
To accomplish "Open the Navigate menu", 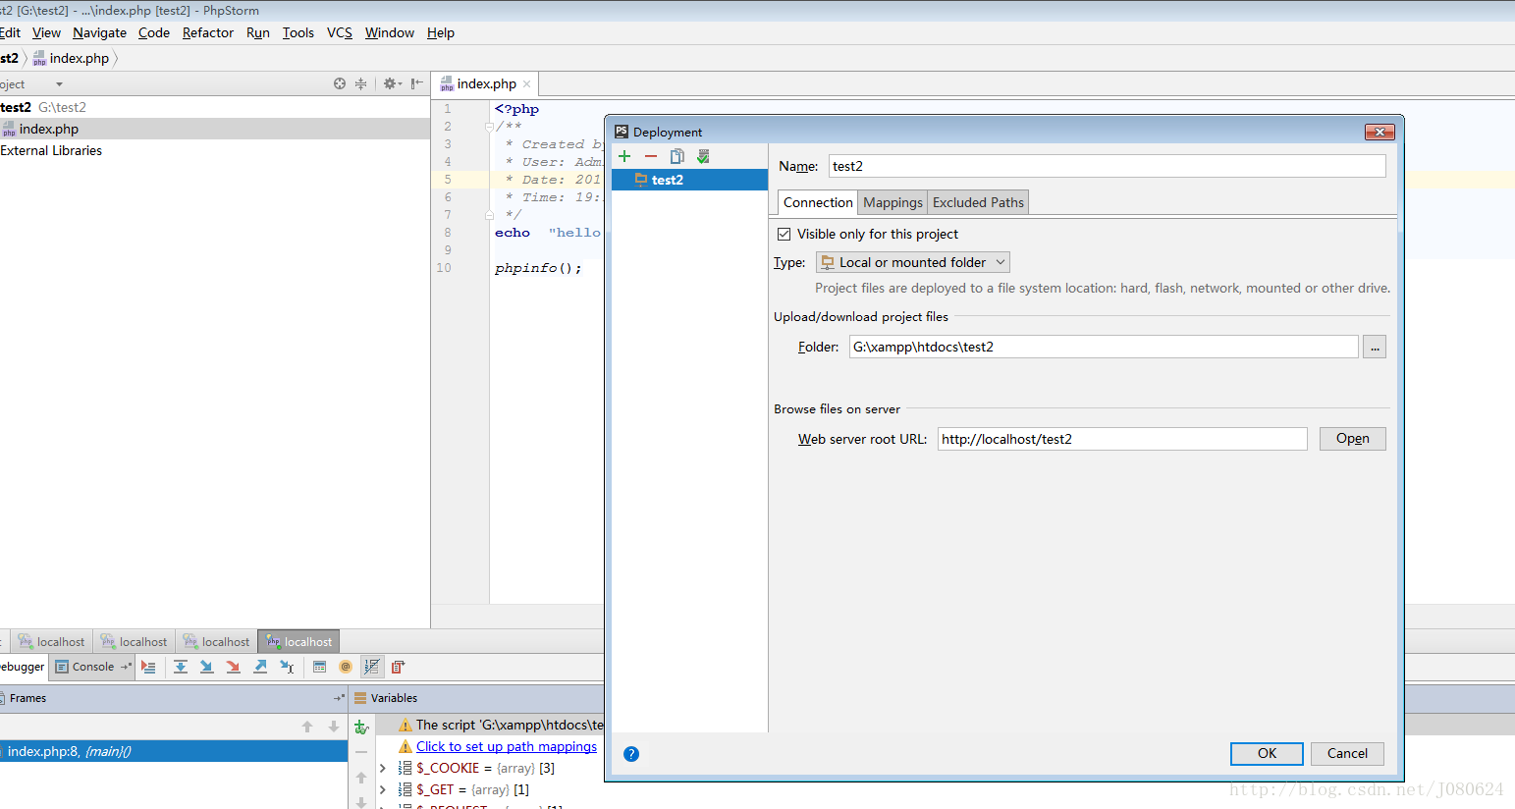I will tap(99, 32).
